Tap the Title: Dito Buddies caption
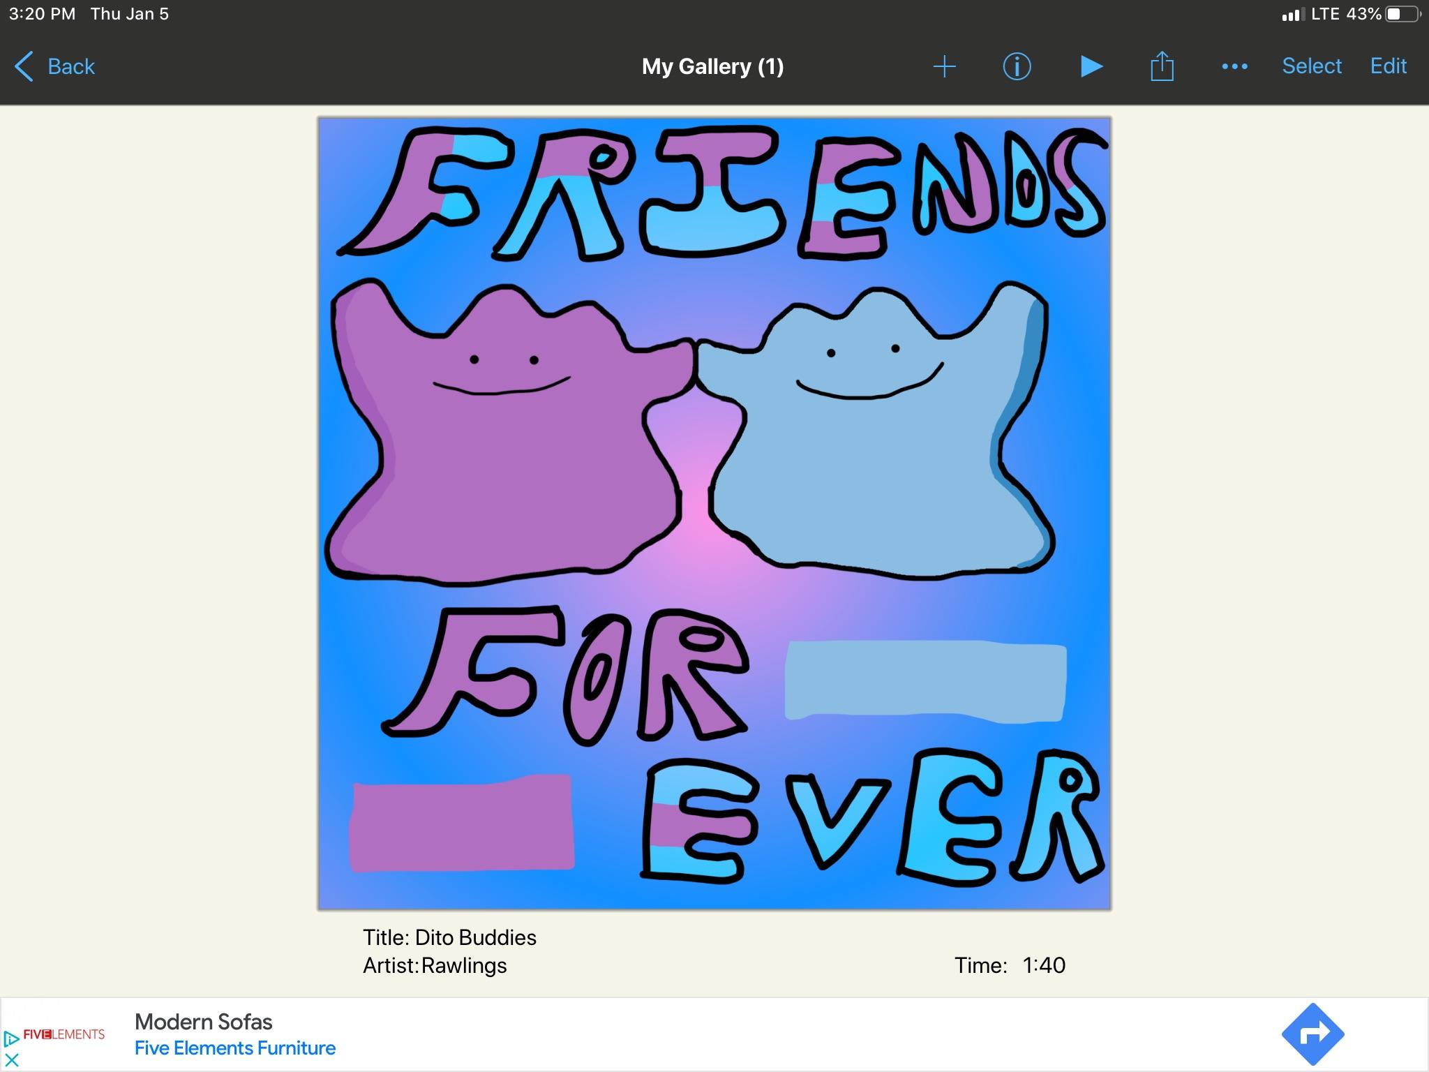This screenshot has height=1072, width=1429. click(x=449, y=937)
